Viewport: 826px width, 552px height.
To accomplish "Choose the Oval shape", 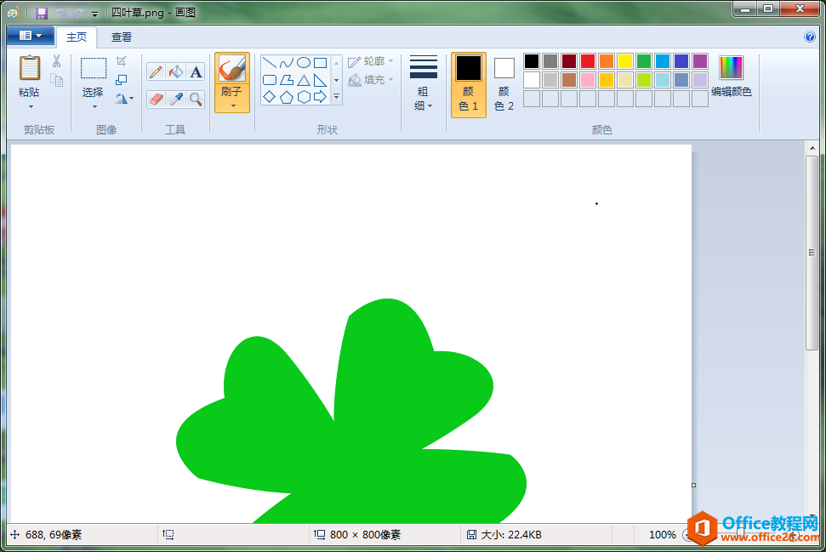I will pyautogui.click(x=304, y=63).
